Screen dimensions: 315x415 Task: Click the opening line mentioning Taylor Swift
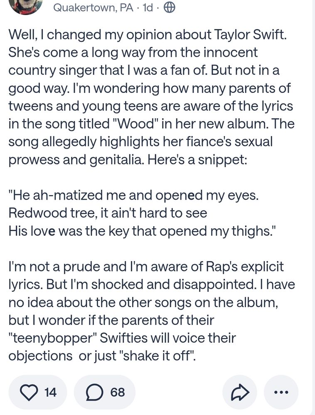coord(148,35)
